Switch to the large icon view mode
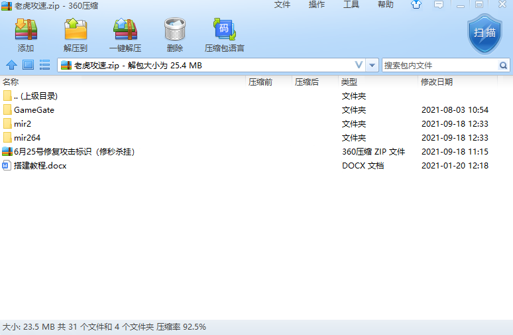 [x=28, y=65]
